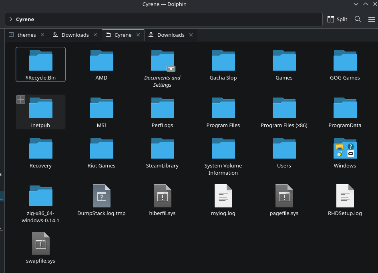Open the System Volume Information folder
This screenshot has width=378, height=273.
pos(223,148)
